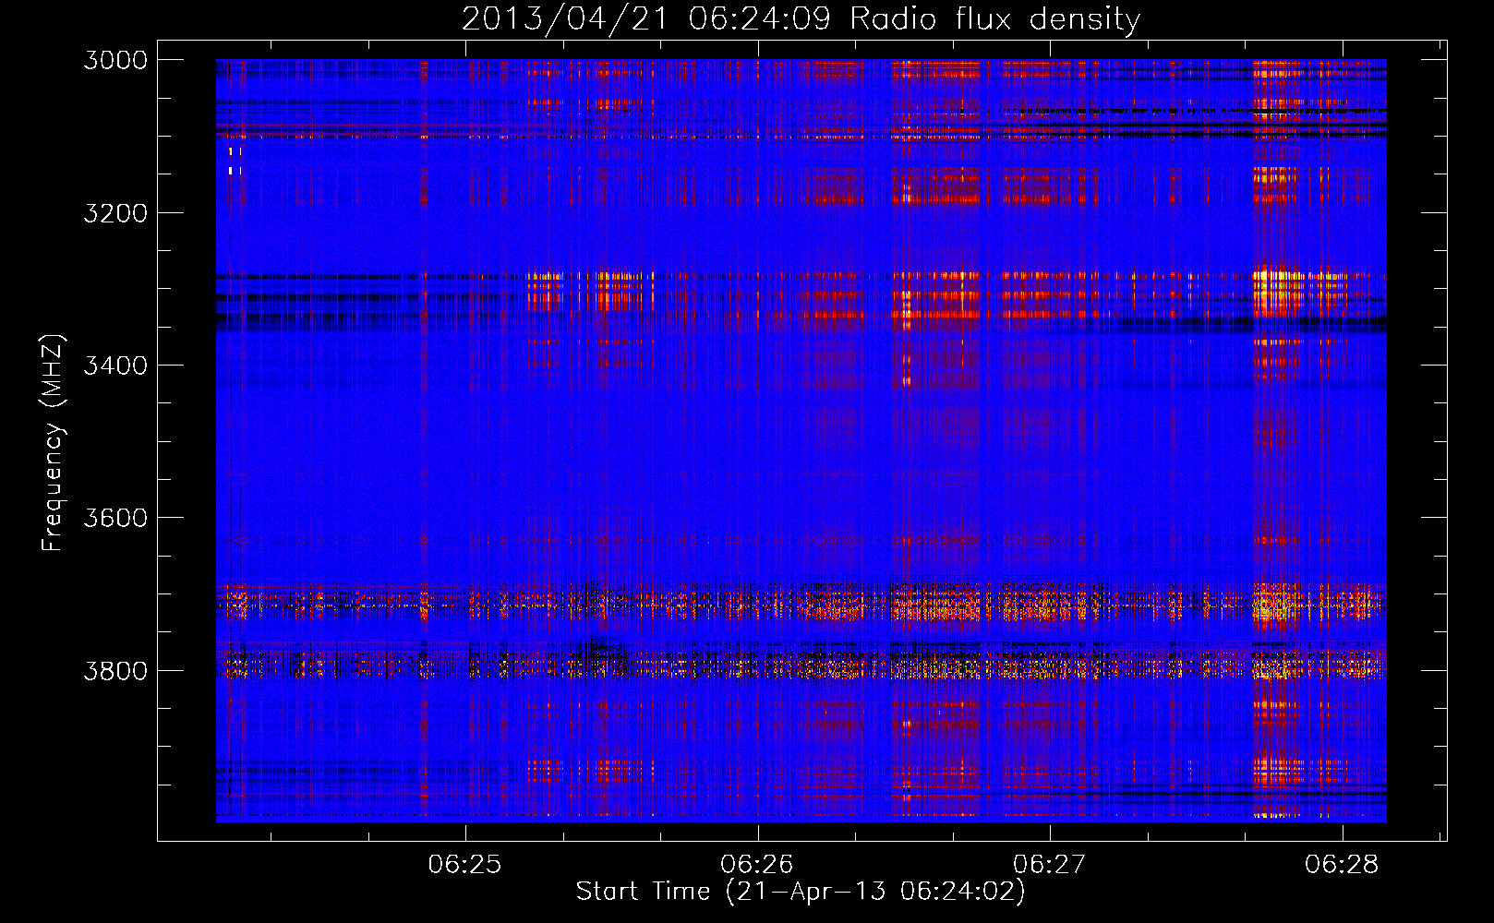1494x923 pixels.
Task: Click the 06:27 time tick label
Action: pyautogui.click(x=1050, y=864)
